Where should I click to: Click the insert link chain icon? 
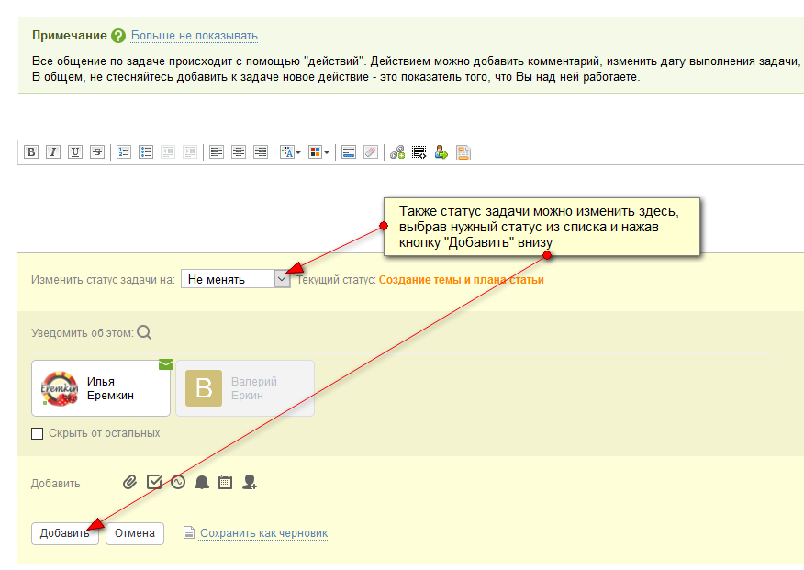(x=397, y=152)
